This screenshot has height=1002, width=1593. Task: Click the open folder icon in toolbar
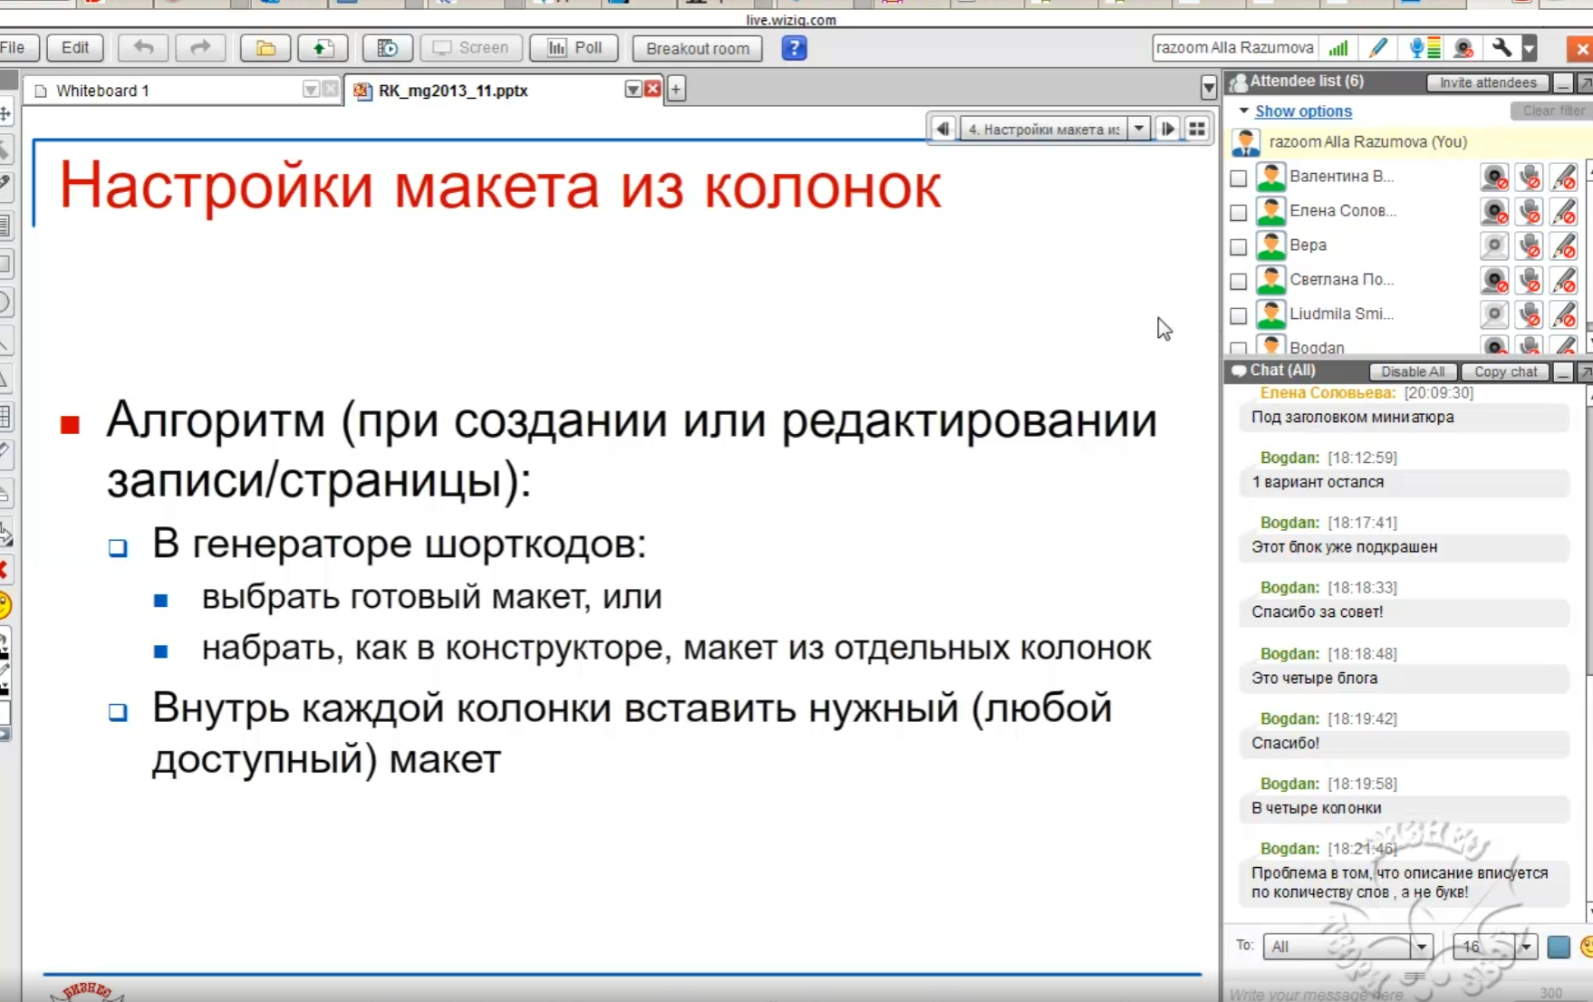click(x=265, y=48)
